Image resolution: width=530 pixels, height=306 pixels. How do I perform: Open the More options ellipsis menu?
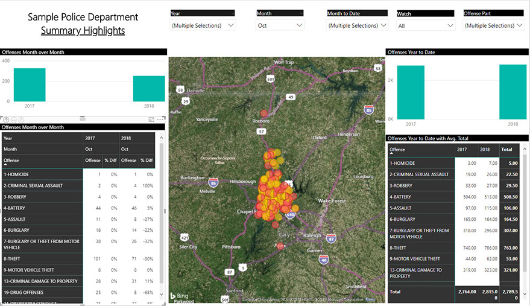pyautogui.click(x=160, y=120)
